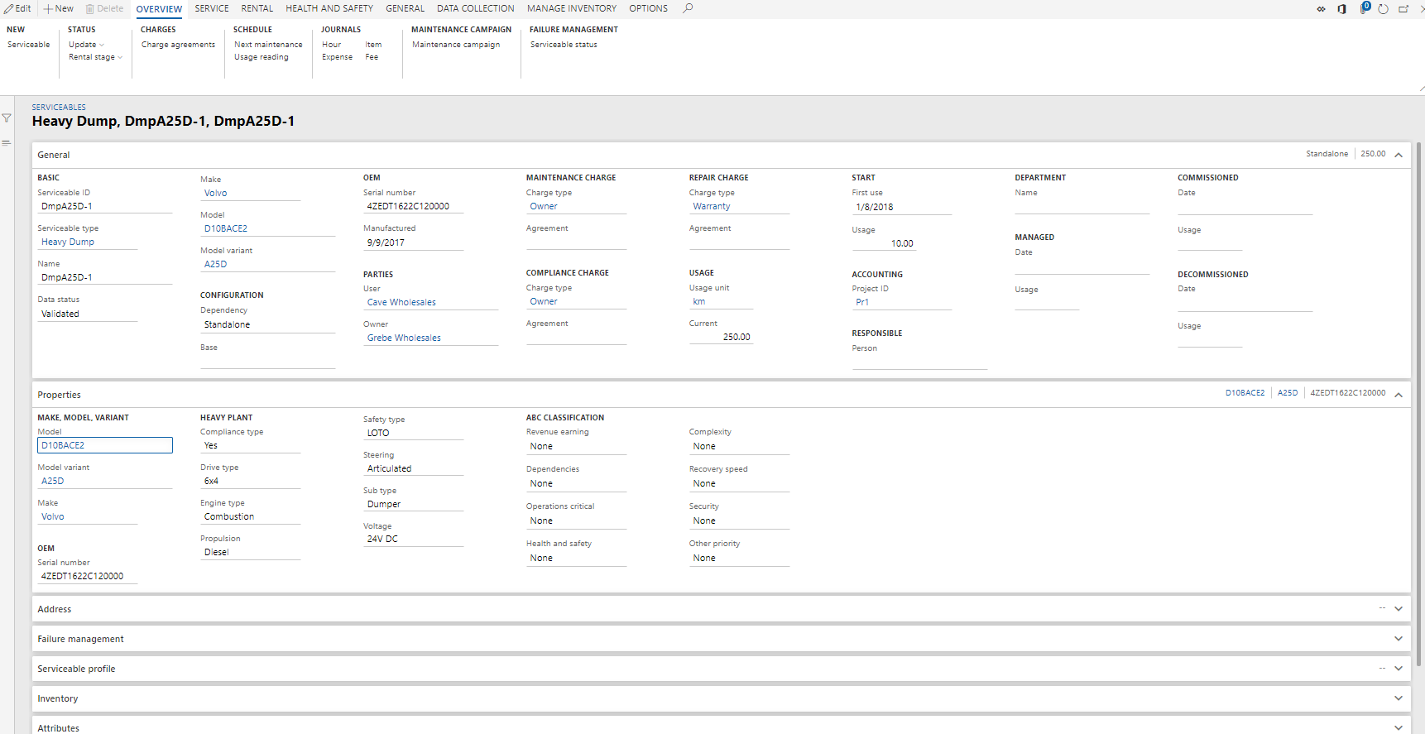Follow the Volvo make link in General
Viewport: 1425px width, 734px height.
point(216,193)
